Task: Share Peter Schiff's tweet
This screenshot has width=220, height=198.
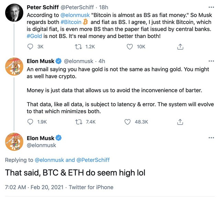Action: pos(180,47)
